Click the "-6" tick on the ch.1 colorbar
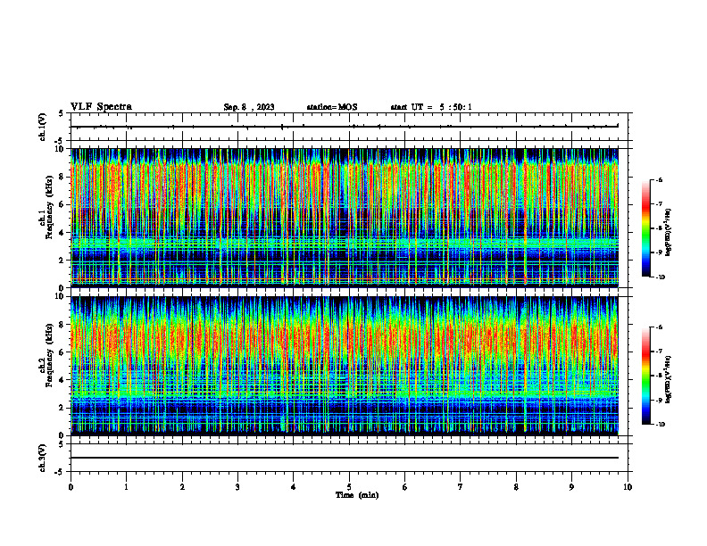This screenshot has width=707, height=546. coord(659,179)
